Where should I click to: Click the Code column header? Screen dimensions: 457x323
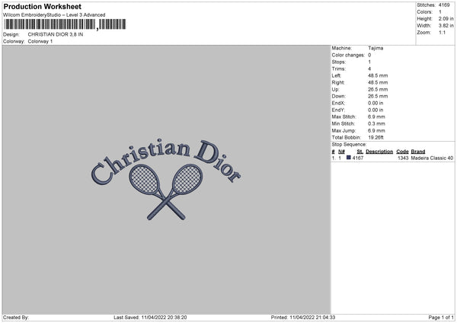pyautogui.click(x=402, y=152)
